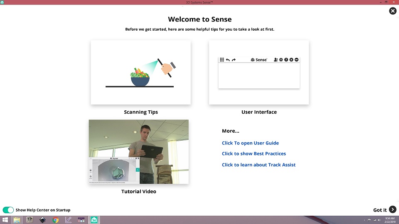Screen dimensions: 399x224
Task: Show hidden system tray icons
Action: [365, 220]
